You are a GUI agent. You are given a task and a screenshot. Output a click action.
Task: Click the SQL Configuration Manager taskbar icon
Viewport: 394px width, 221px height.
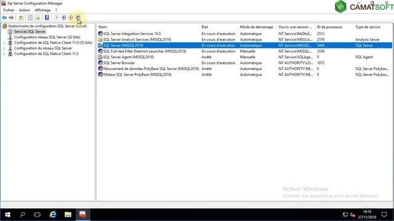coord(83,214)
